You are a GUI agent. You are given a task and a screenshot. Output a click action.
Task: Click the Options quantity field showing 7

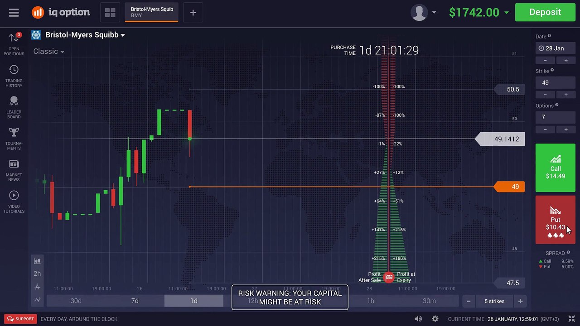(555, 117)
